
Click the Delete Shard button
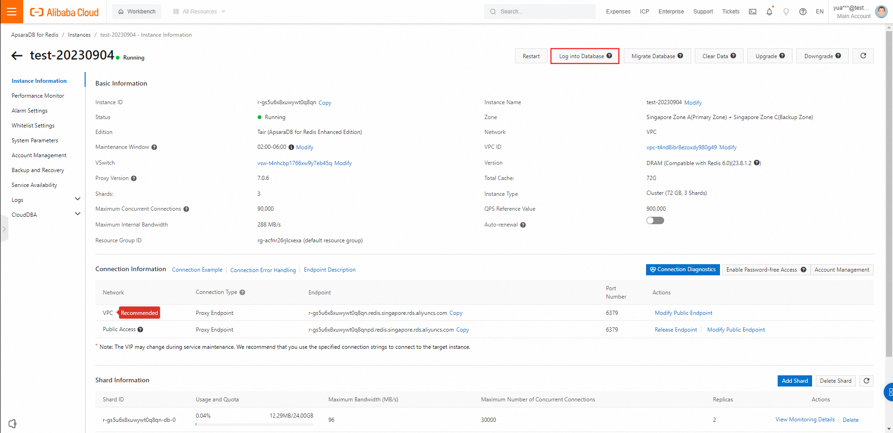[x=836, y=381]
